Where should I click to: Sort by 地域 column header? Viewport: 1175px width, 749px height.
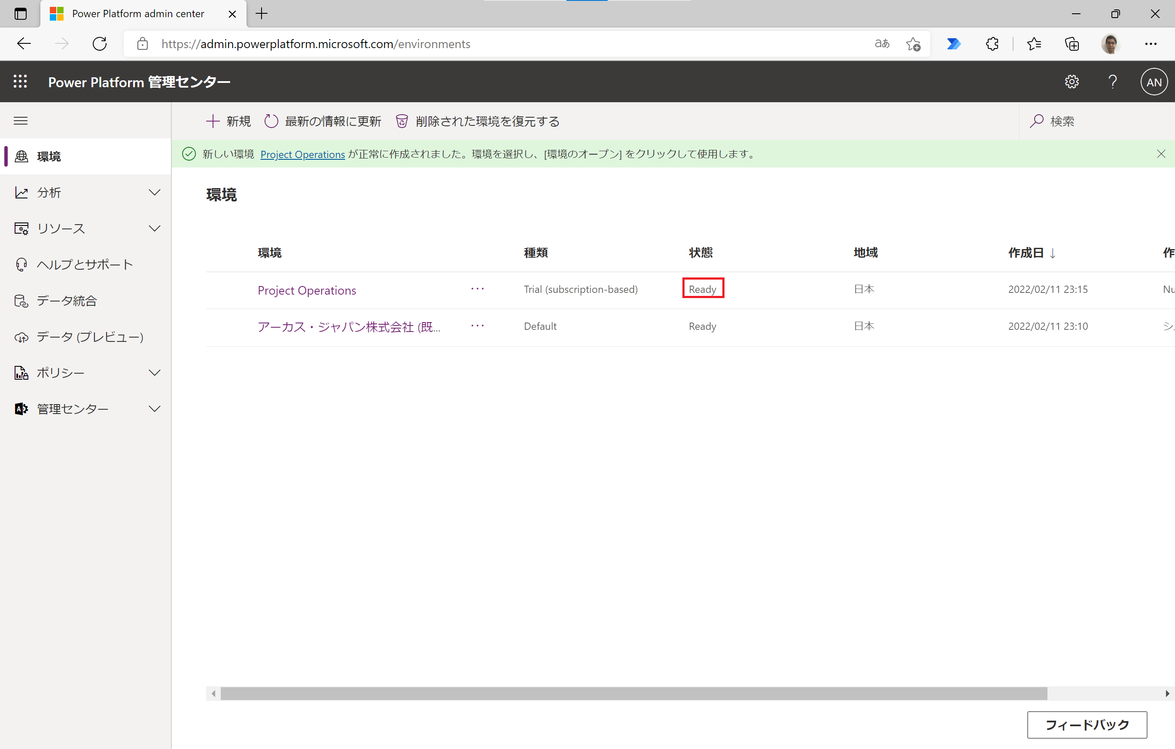(x=866, y=253)
